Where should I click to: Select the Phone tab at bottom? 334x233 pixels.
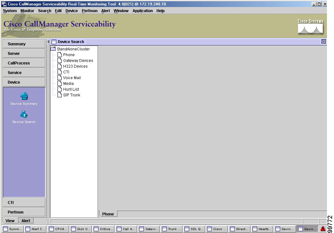pyautogui.click(x=108, y=214)
